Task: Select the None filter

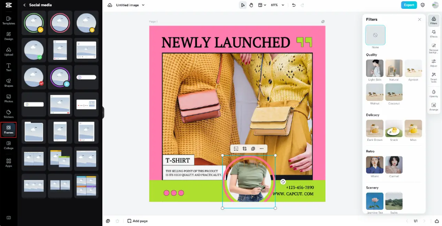Action: (x=375, y=35)
